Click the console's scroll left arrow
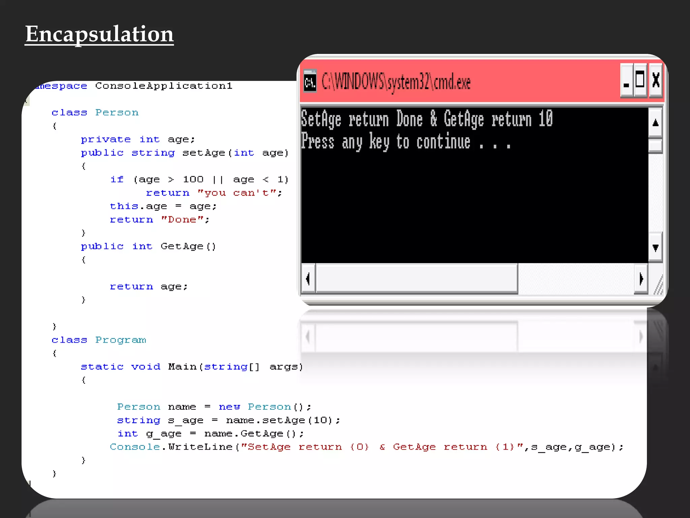The height and width of the screenshot is (518, 690). pyautogui.click(x=308, y=279)
